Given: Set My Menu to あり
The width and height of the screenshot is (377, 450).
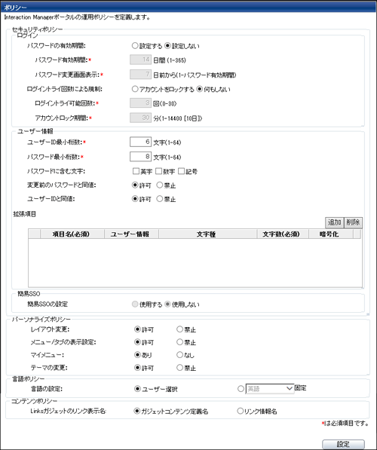Looking at the screenshot, I should tap(137, 355).
